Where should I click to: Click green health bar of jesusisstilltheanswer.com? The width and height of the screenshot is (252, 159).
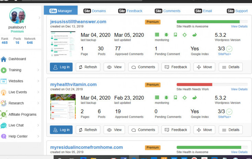tap(208, 22)
